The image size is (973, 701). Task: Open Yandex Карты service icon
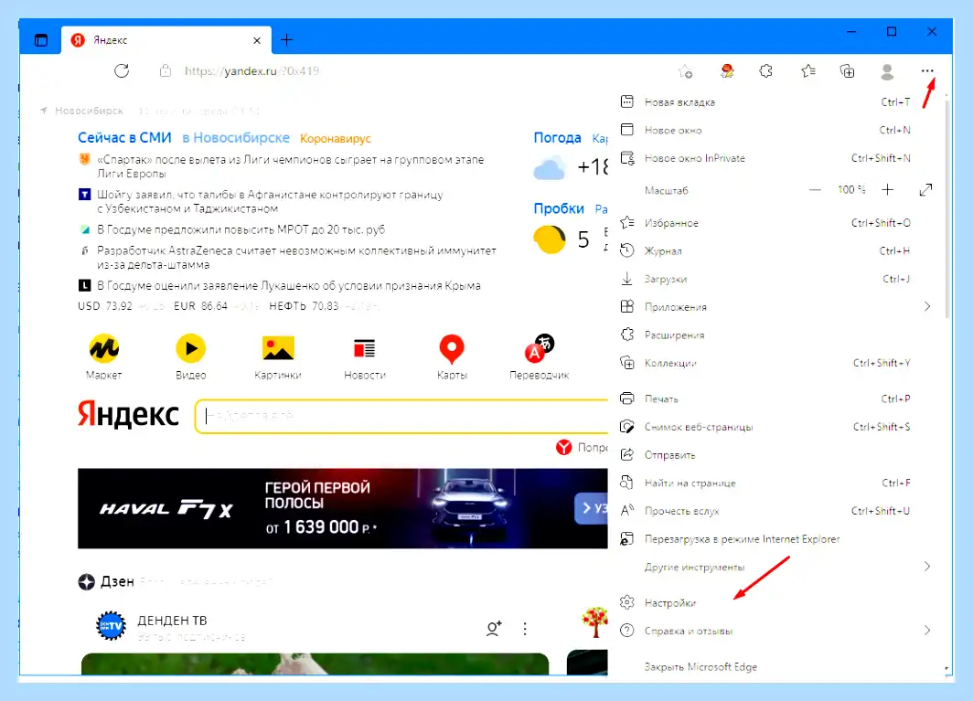[451, 349]
